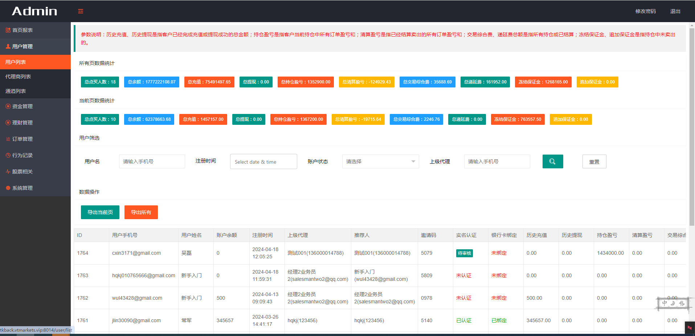Click the 系统管理 gear icon
695x336 pixels.
[8, 188]
